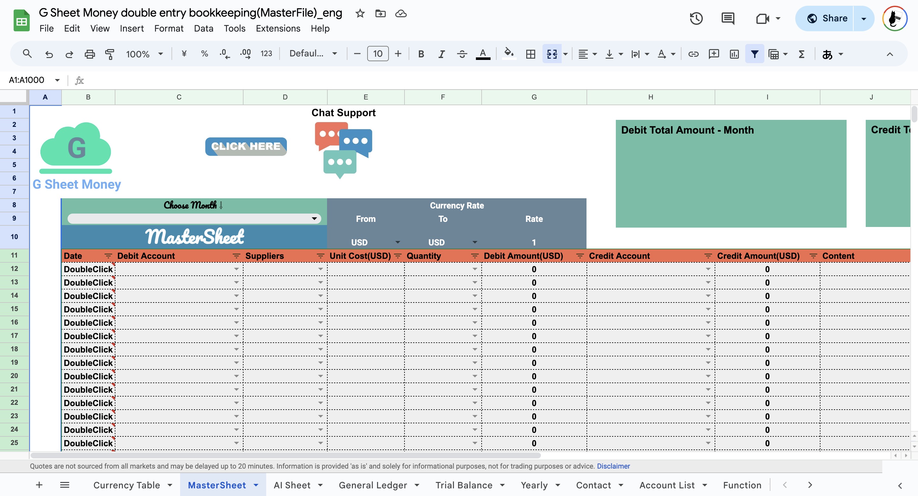Open the Extensions menu

click(278, 28)
